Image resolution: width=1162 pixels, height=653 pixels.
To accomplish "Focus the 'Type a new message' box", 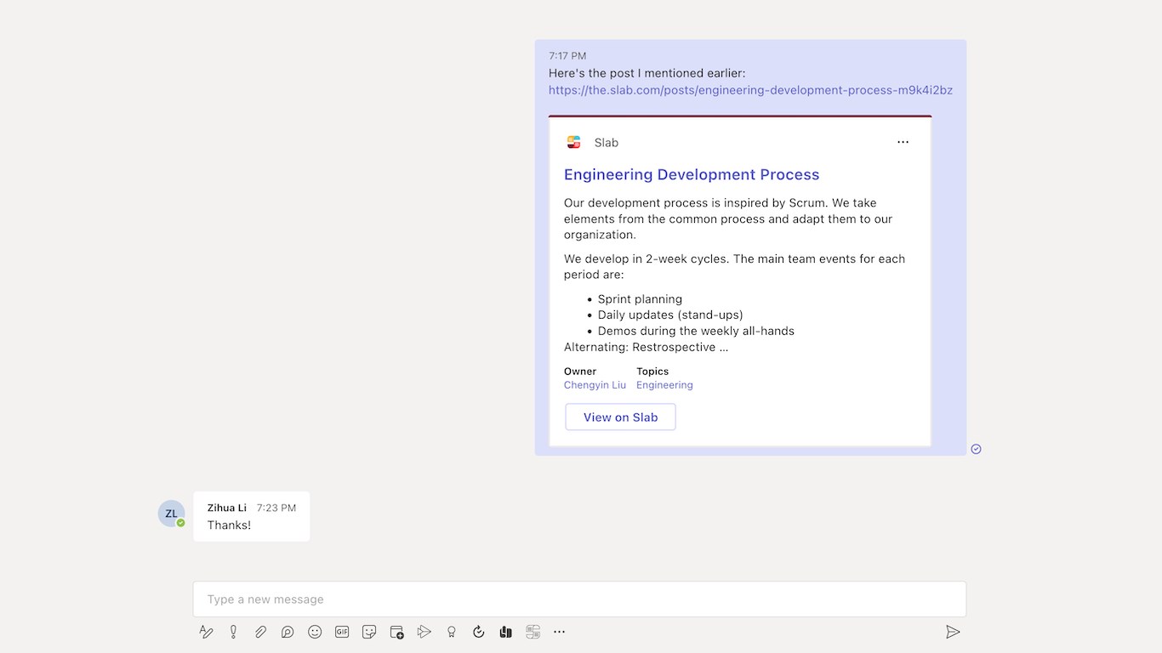I will coord(579,599).
